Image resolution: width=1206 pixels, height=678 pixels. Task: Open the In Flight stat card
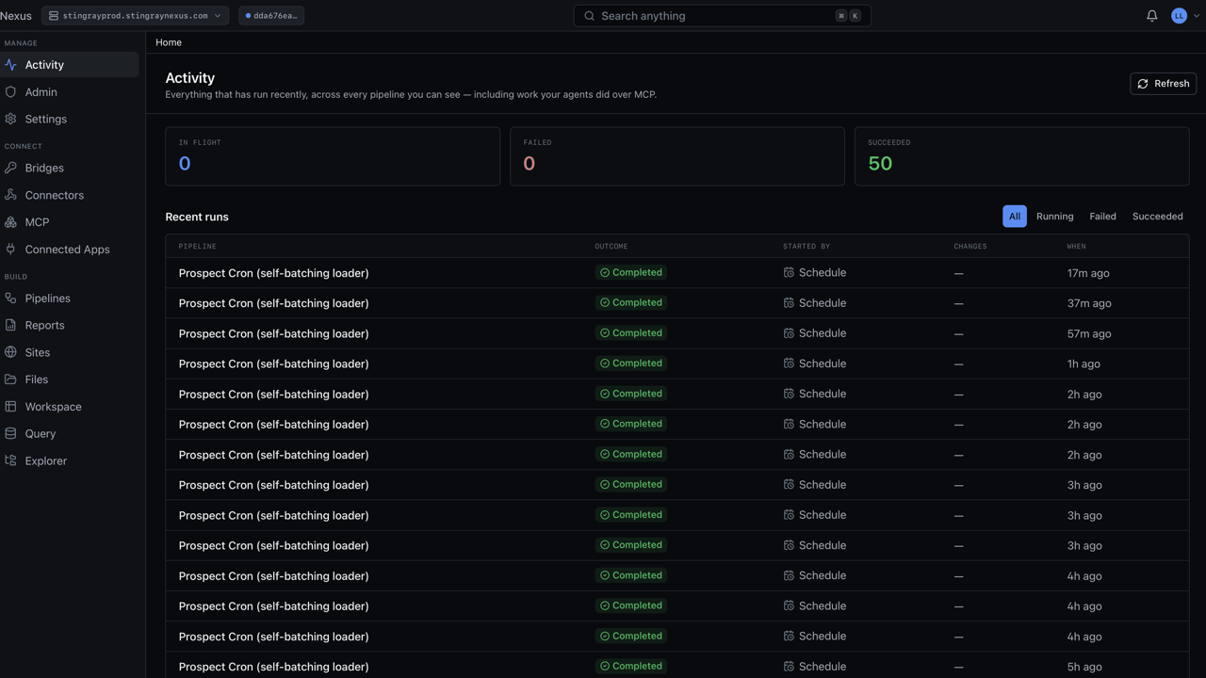click(333, 156)
